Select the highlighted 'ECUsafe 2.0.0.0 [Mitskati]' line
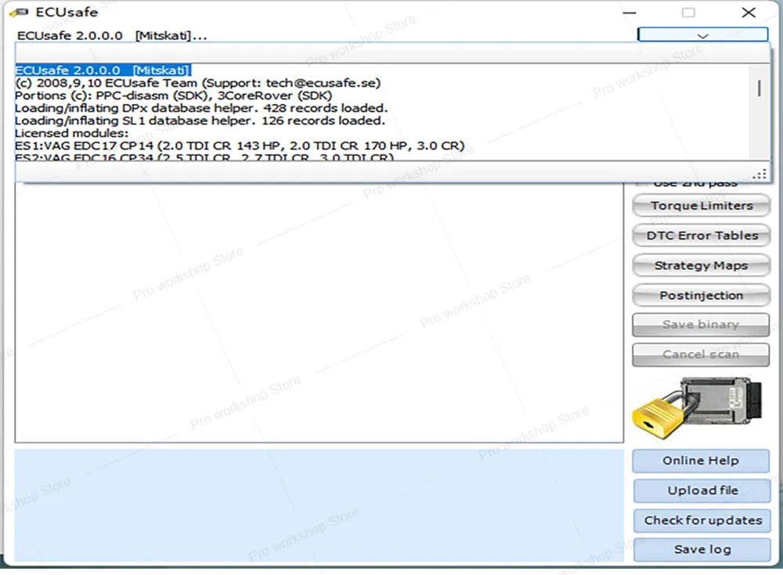Viewport: 783px width, 575px height. click(x=103, y=70)
